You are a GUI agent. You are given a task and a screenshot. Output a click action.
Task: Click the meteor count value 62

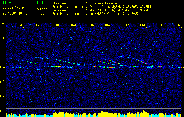[42, 13]
